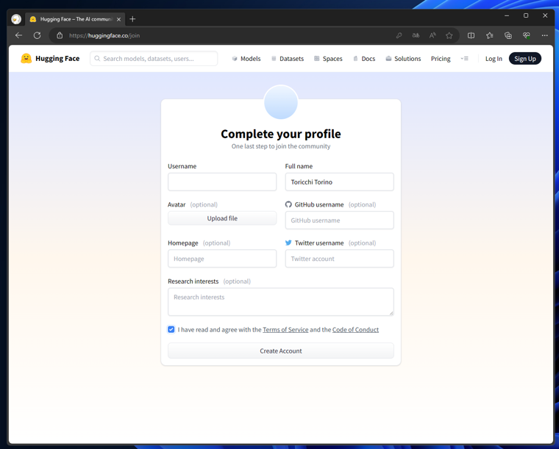Click the magnifier icon in search box
The width and height of the screenshot is (559, 449).
click(x=97, y=58)
